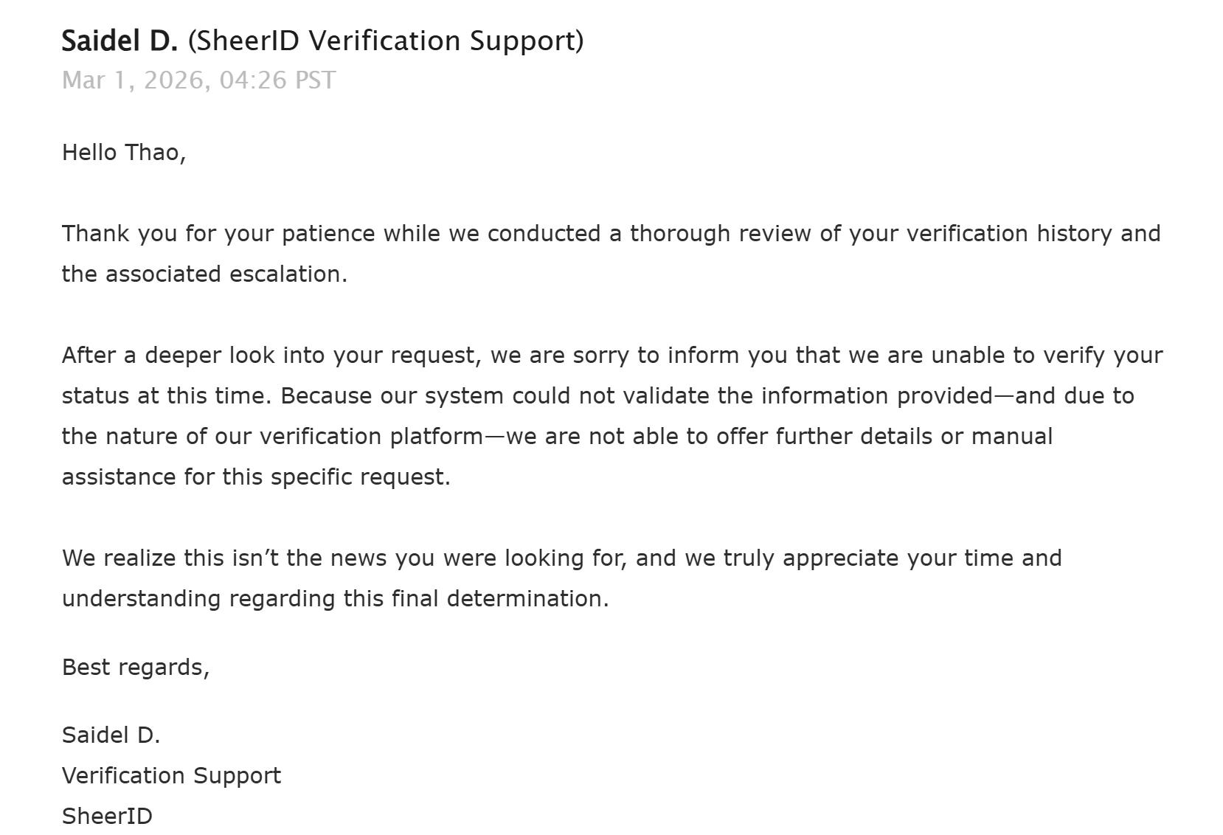Click the line starting 'After a deeper look'

(x=612, y=356)
